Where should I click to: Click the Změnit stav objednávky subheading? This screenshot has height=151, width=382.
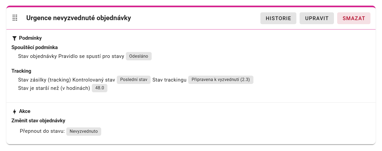[38, 121]
